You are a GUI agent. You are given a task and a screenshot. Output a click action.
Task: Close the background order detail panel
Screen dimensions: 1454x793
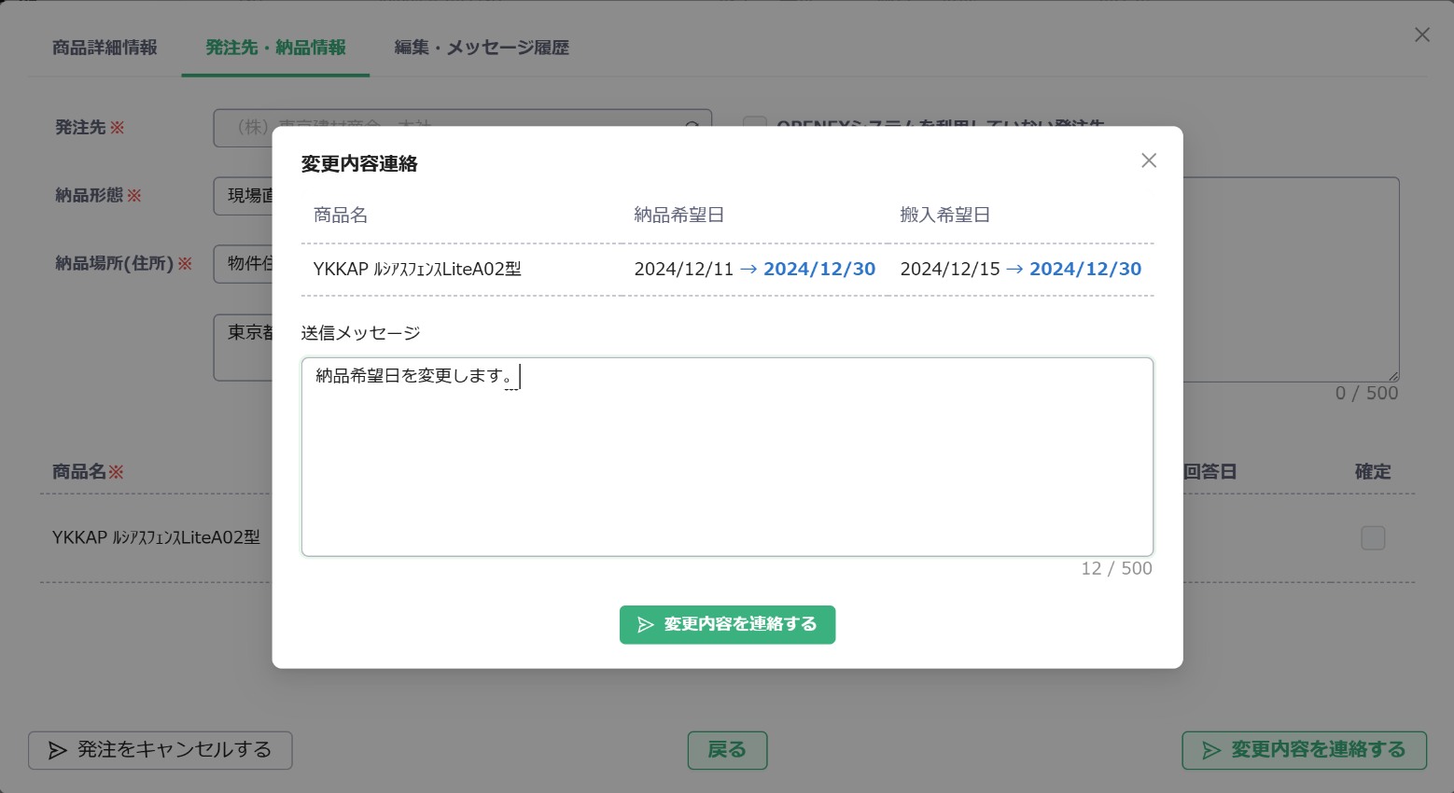pos(1421,35)
